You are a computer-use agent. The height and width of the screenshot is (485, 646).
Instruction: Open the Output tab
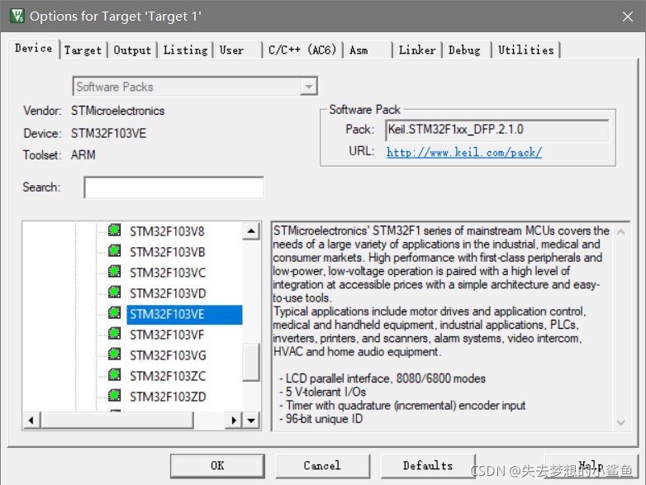pos(132,50)
